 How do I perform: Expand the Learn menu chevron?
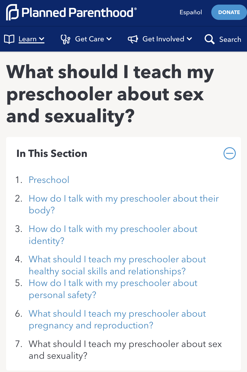42,39
